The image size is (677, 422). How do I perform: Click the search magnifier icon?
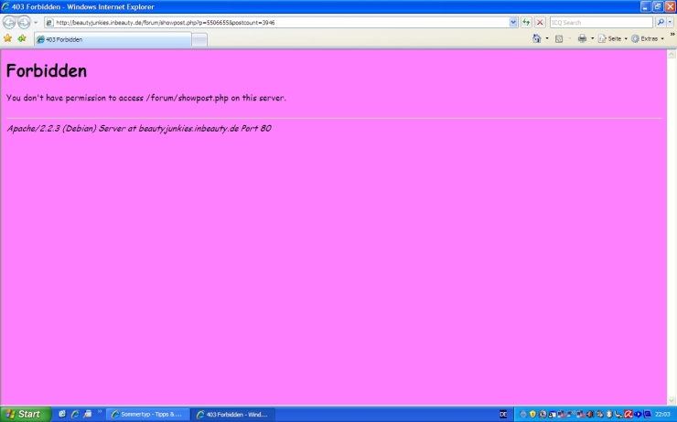point(660,22)
